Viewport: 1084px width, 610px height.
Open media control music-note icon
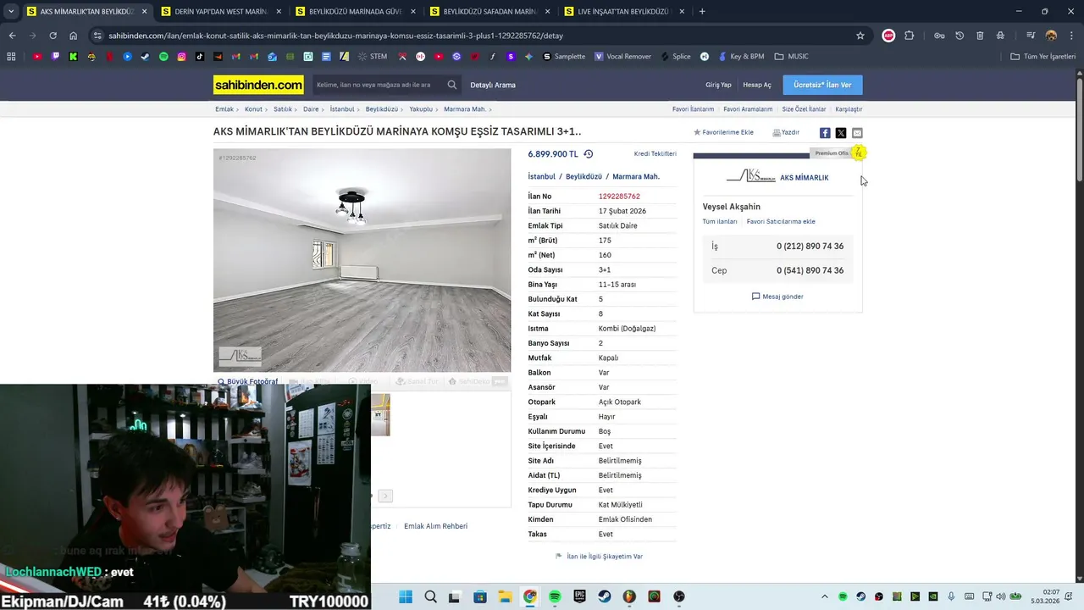coord(1031,36)
